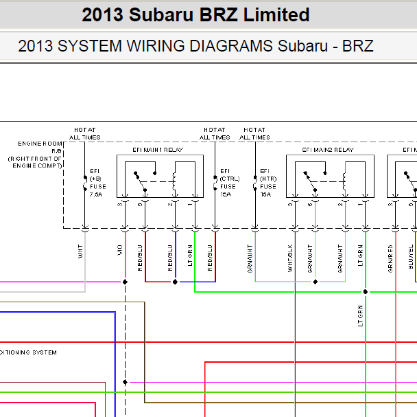Click the "ENGINE ROOM R/B" location label
This screenshot has width=417, height=417.
coord(40,147)
